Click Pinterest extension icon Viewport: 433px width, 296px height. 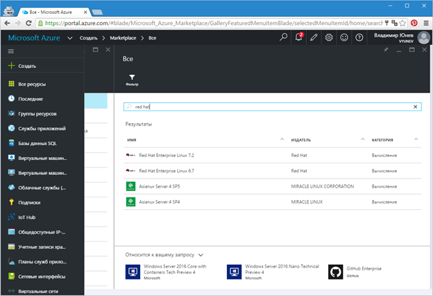[x=414, y=23]
